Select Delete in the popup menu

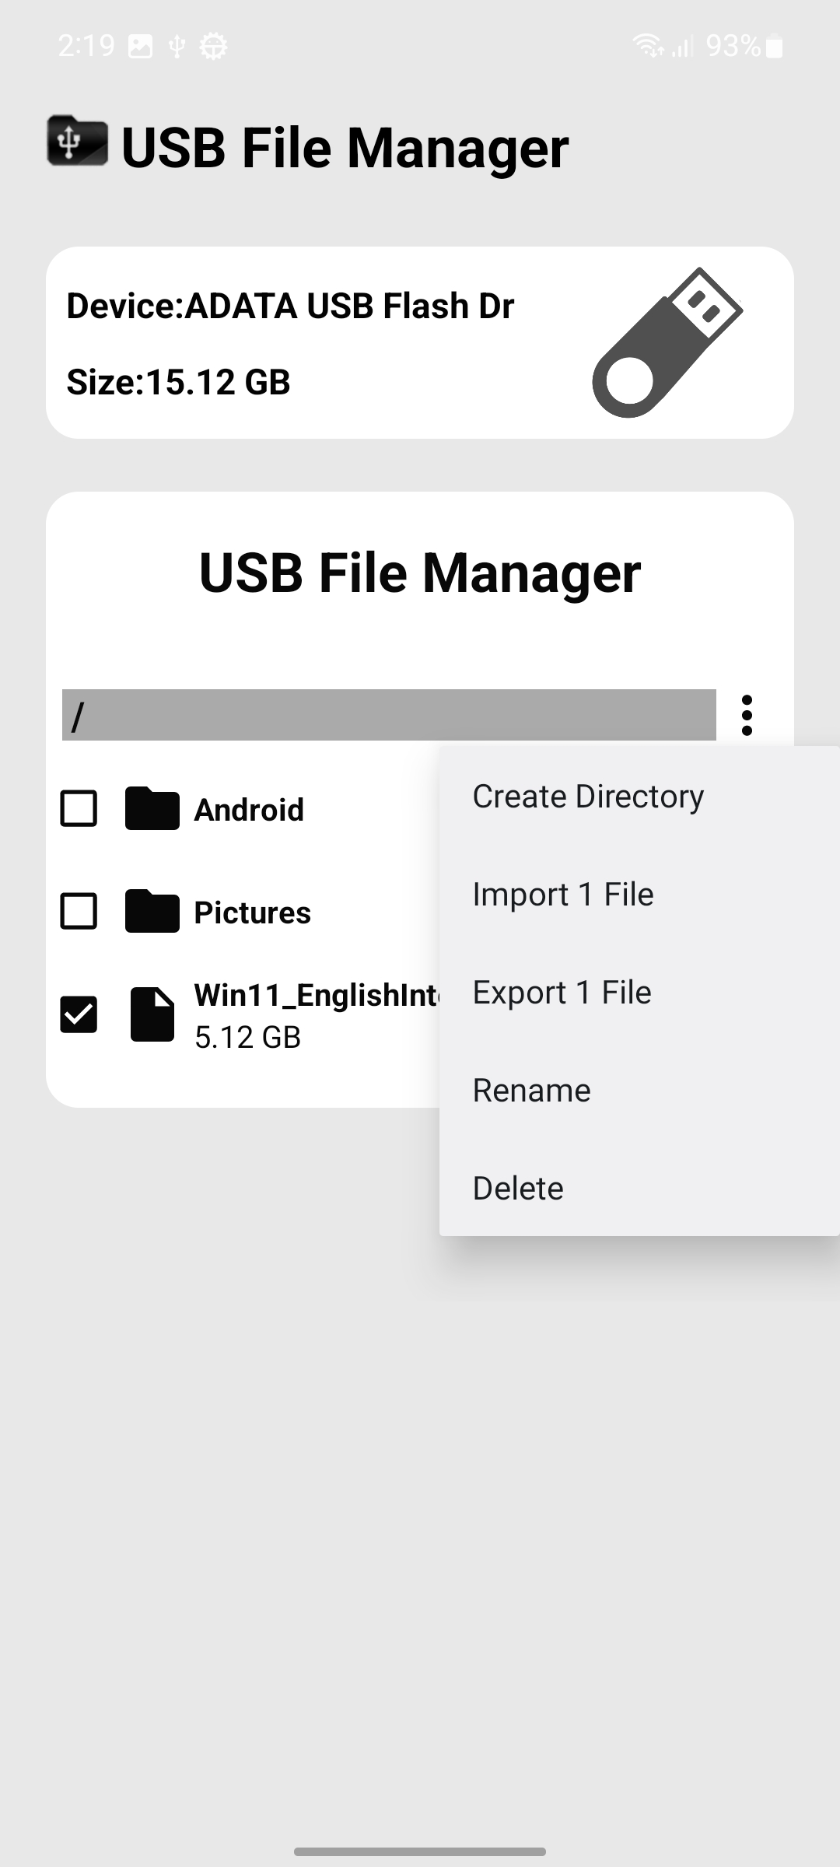(518, 1188)
